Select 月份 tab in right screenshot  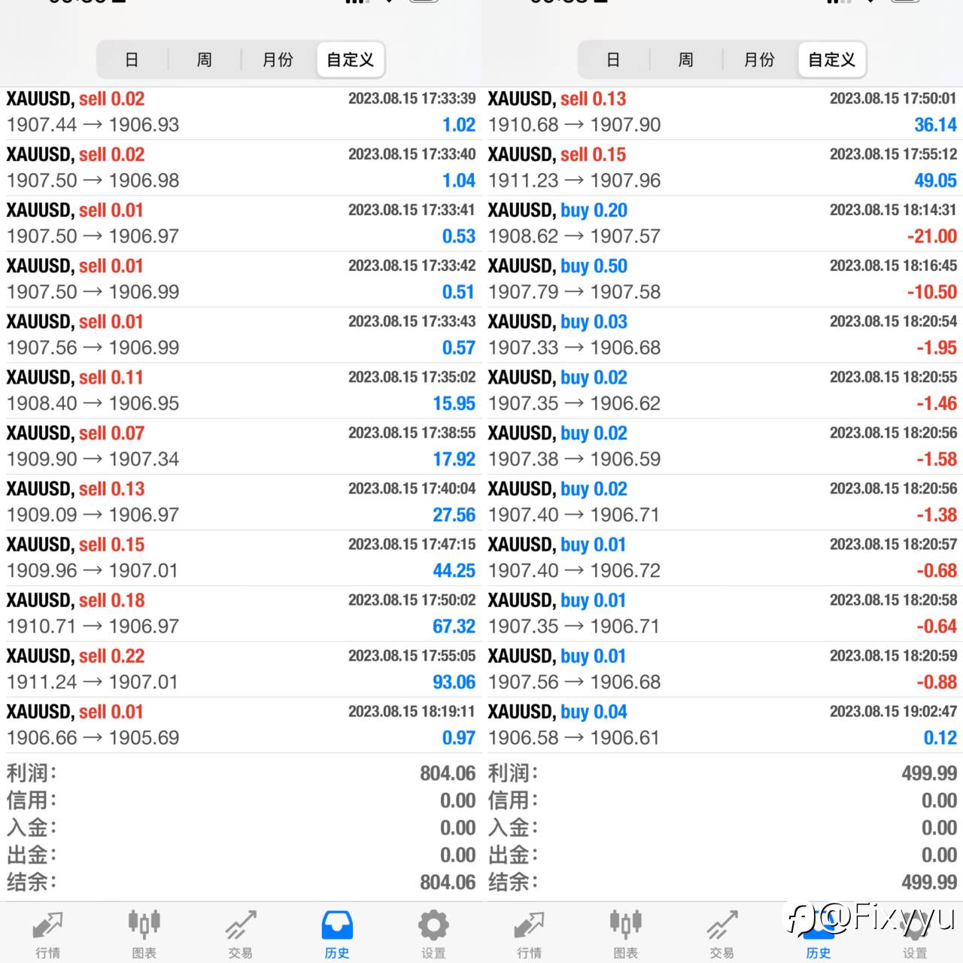[759, 59]
